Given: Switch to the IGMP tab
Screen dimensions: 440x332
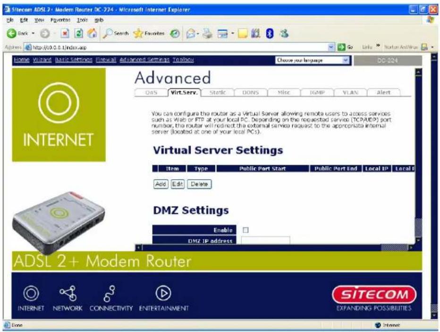Looking at the screenshot, I should point(317,92).
